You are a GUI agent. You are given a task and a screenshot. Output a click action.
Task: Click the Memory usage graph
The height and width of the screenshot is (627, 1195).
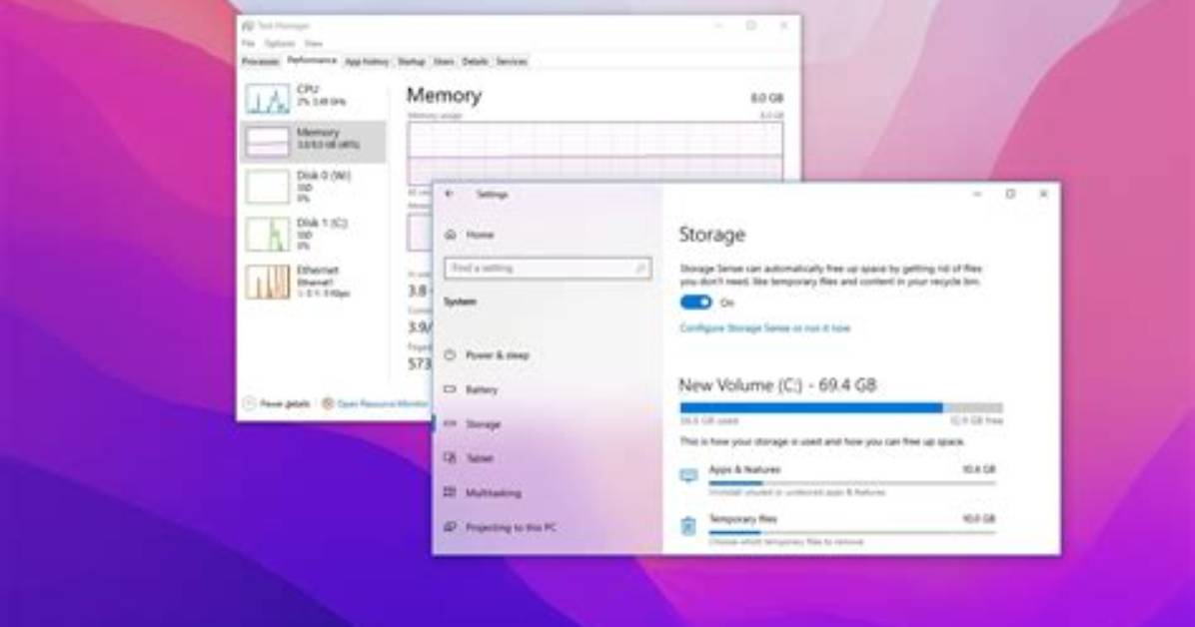tap(596, 151)
